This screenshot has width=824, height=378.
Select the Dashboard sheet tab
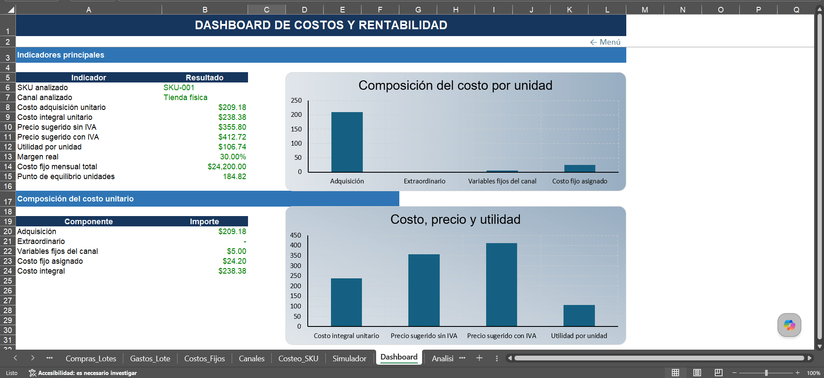(x=399, y=357)
